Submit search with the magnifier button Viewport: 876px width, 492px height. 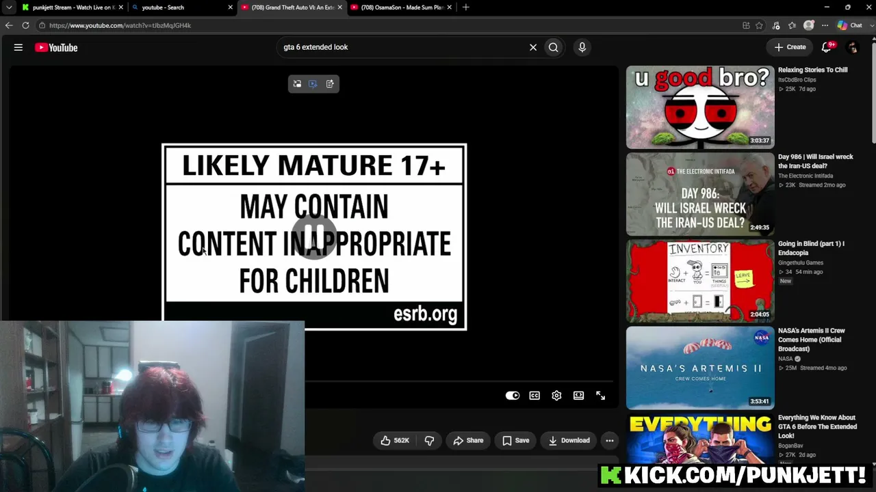coord(554,47)
